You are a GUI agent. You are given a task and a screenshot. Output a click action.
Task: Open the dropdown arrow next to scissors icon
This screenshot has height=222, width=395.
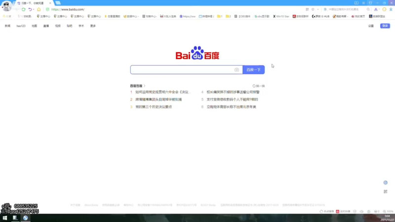[379, 9]
